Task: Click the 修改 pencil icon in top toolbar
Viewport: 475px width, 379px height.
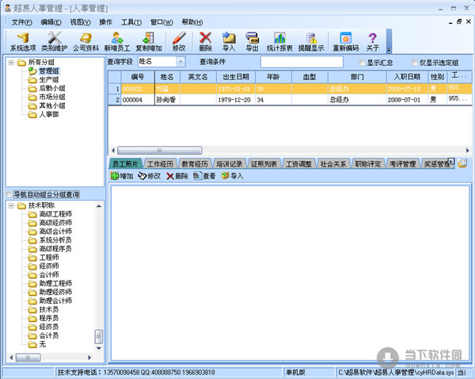Action: pos(179,40)
